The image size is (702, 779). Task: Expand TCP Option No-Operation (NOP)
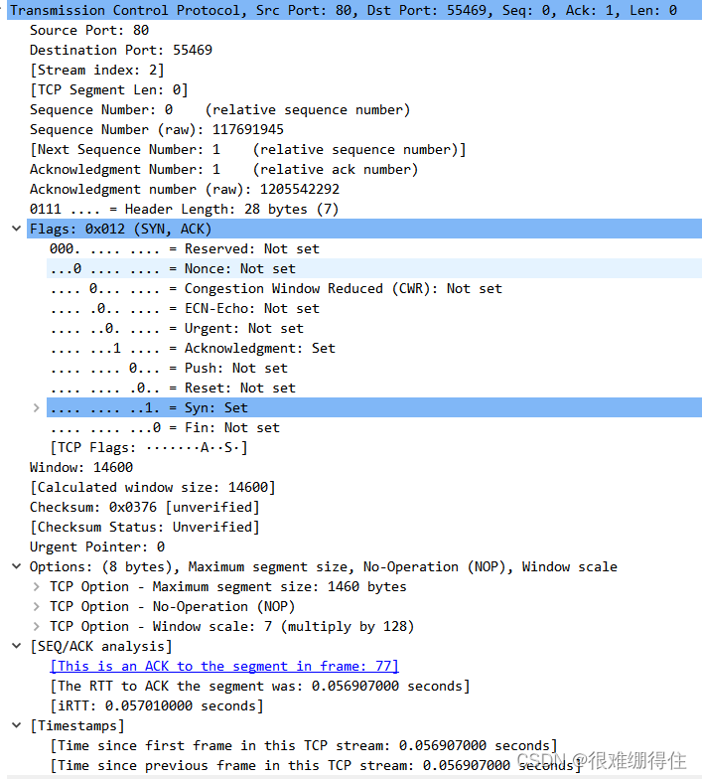[36, 606]
